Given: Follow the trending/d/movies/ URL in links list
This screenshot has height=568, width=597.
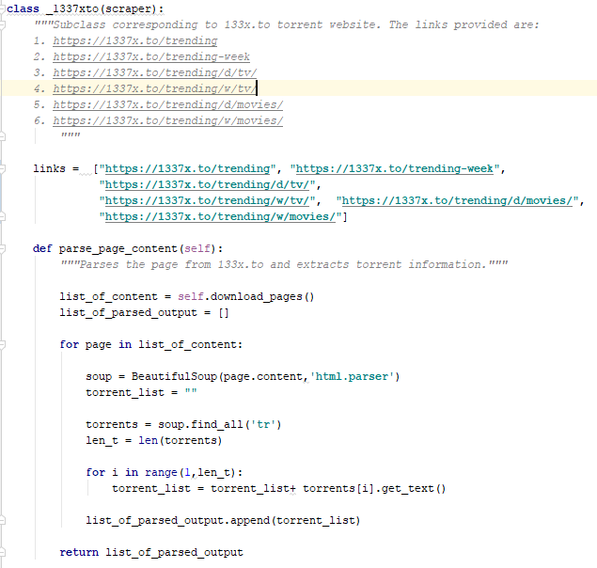Looking at the screenshot, I should click(457, 200).
